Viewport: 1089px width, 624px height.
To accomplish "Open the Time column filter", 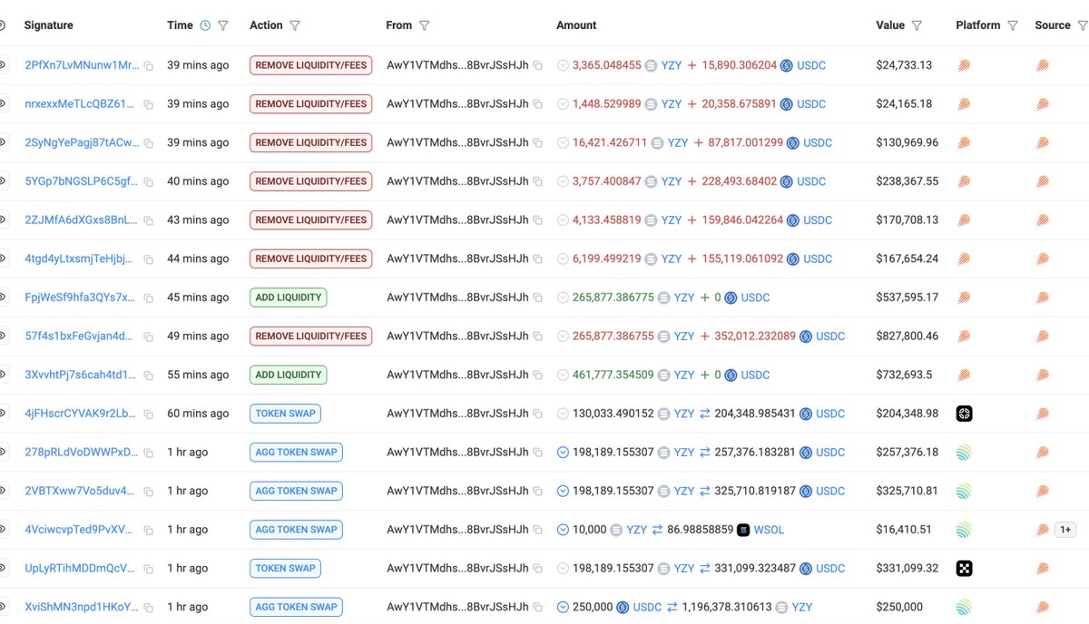I will coord(223,25).
